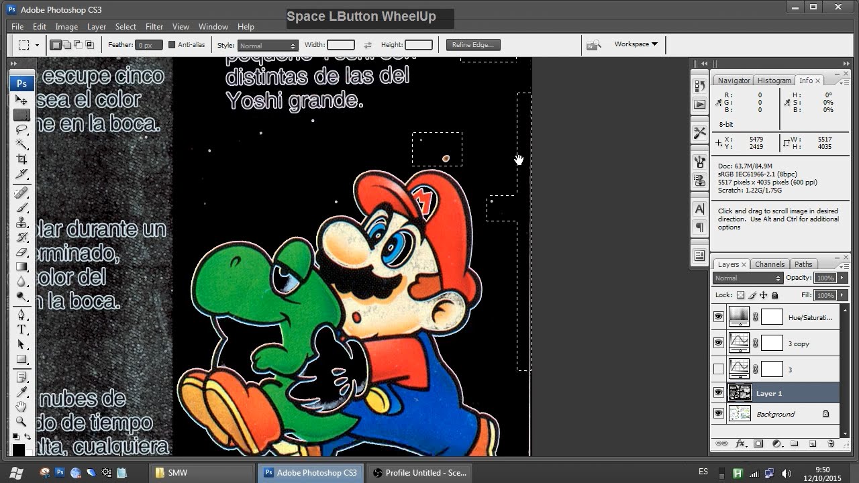Select the Eyedropper tool

[21, 392]
